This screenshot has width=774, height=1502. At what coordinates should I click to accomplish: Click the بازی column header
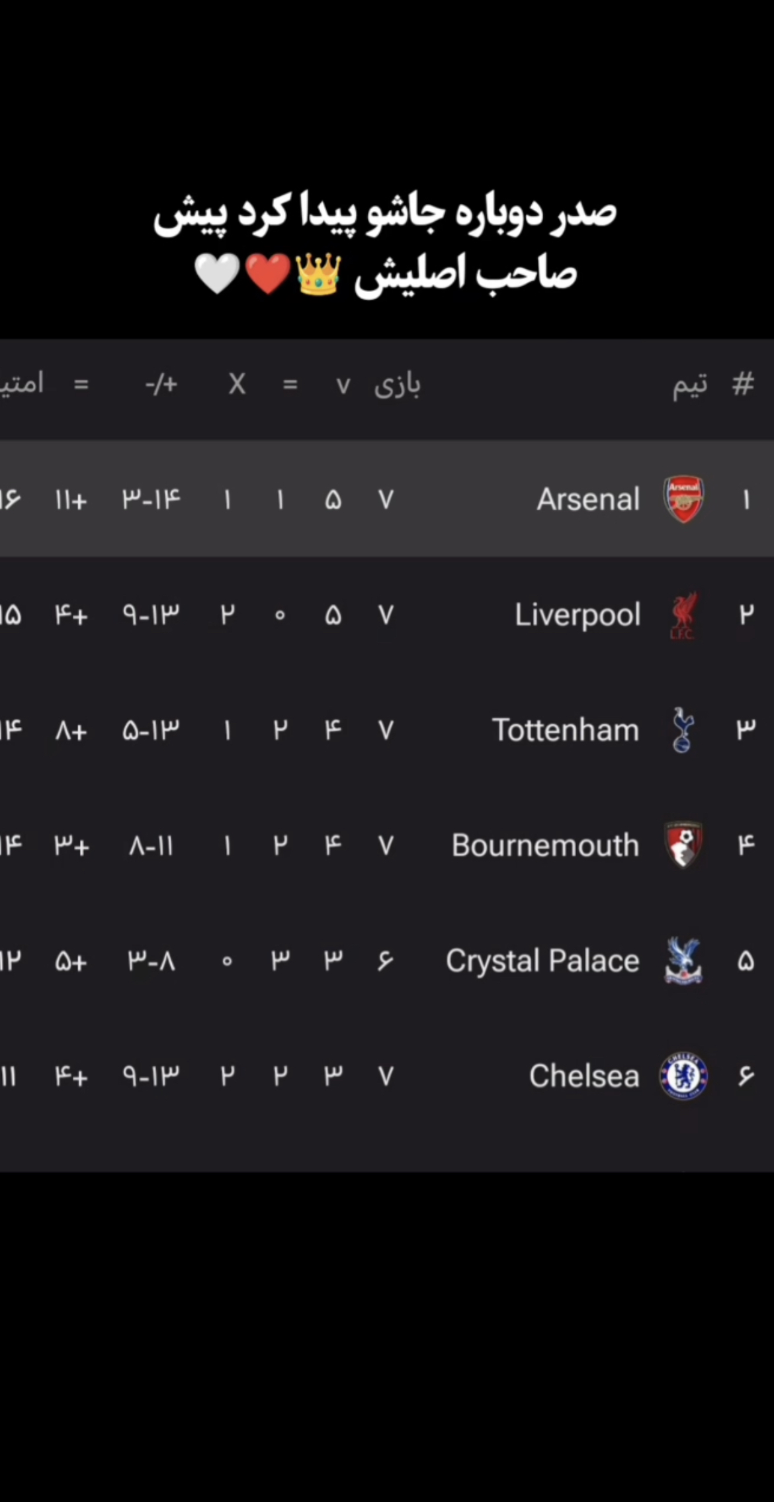point(398,385)
